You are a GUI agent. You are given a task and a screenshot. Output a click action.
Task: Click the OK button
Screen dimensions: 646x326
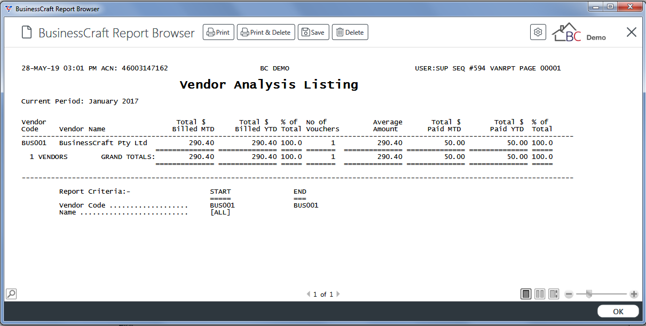(618, 312)
